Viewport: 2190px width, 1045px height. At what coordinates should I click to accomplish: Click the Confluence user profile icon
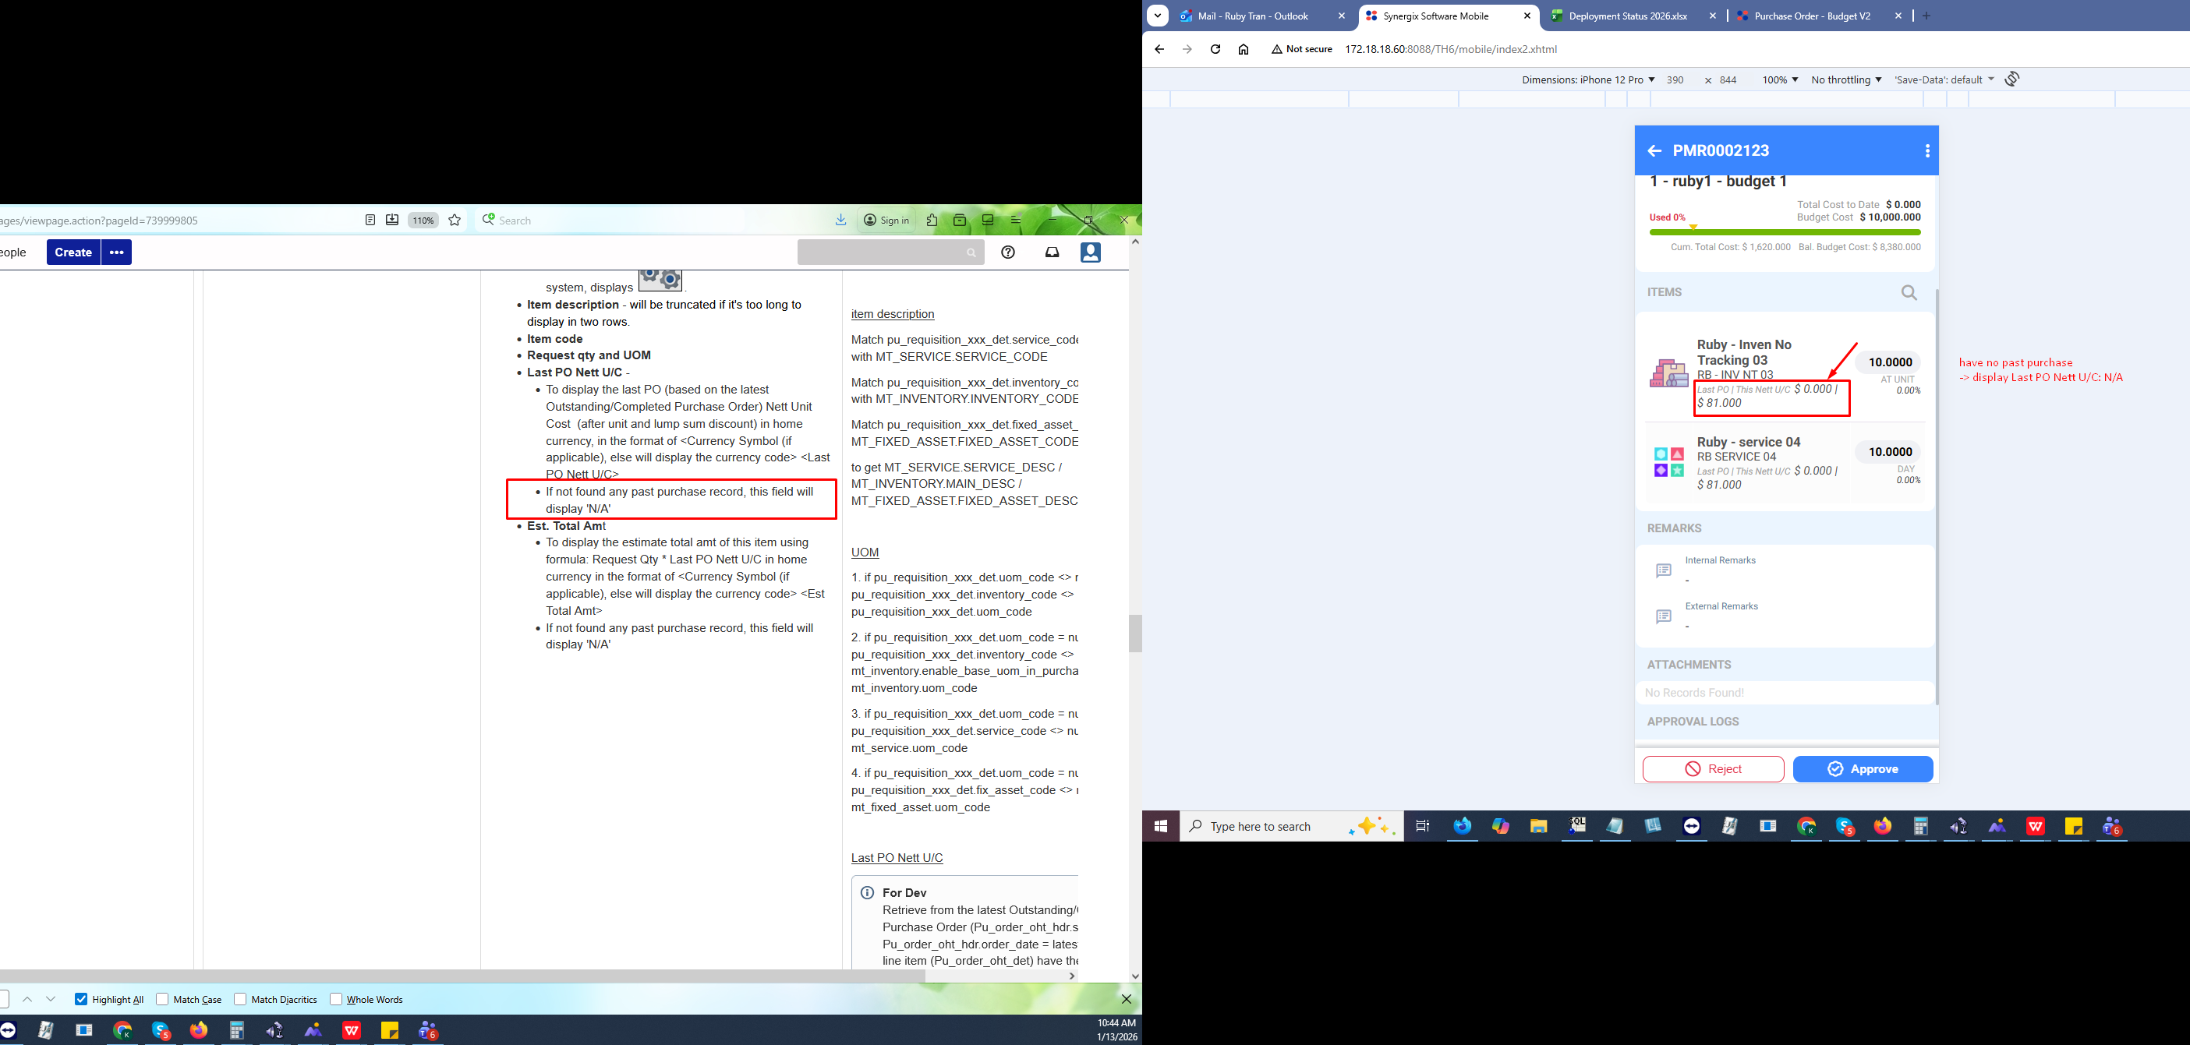(1090, 252)
